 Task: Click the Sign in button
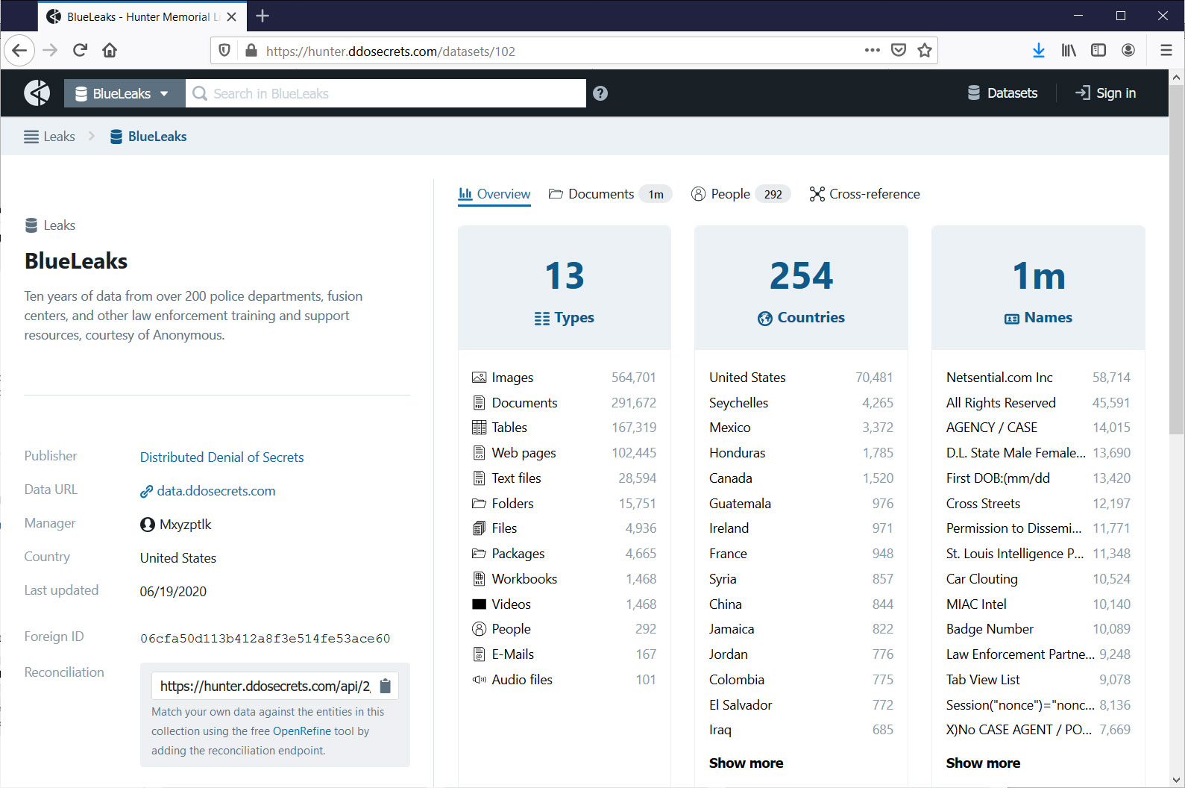1106,93
